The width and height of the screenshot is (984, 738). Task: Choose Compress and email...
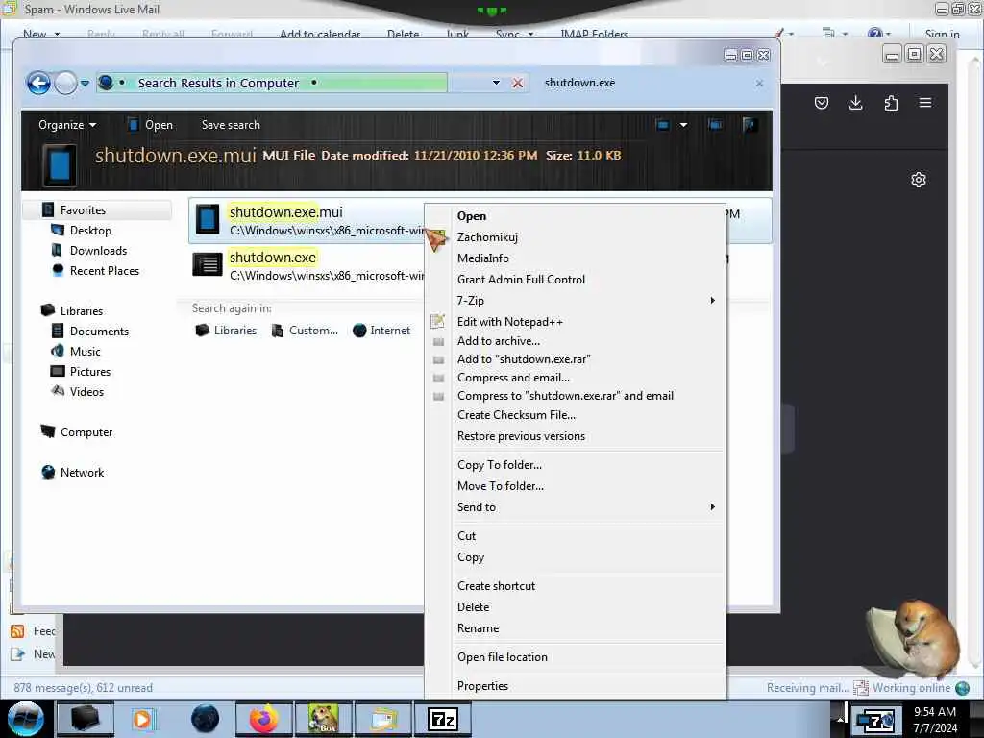coord(576,377)
